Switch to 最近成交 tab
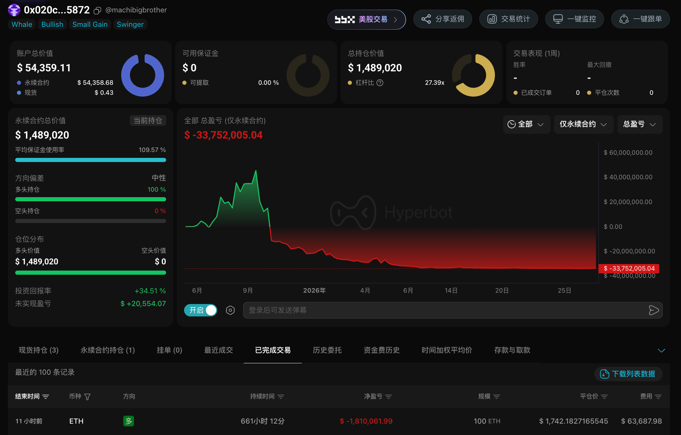Viewport: 681px width, 435px height. tap(219, 350)
